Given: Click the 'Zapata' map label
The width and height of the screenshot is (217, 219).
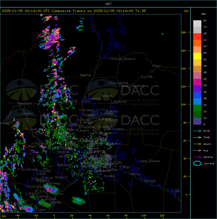Looking at the screenshot, I should (x=58, y=194).
